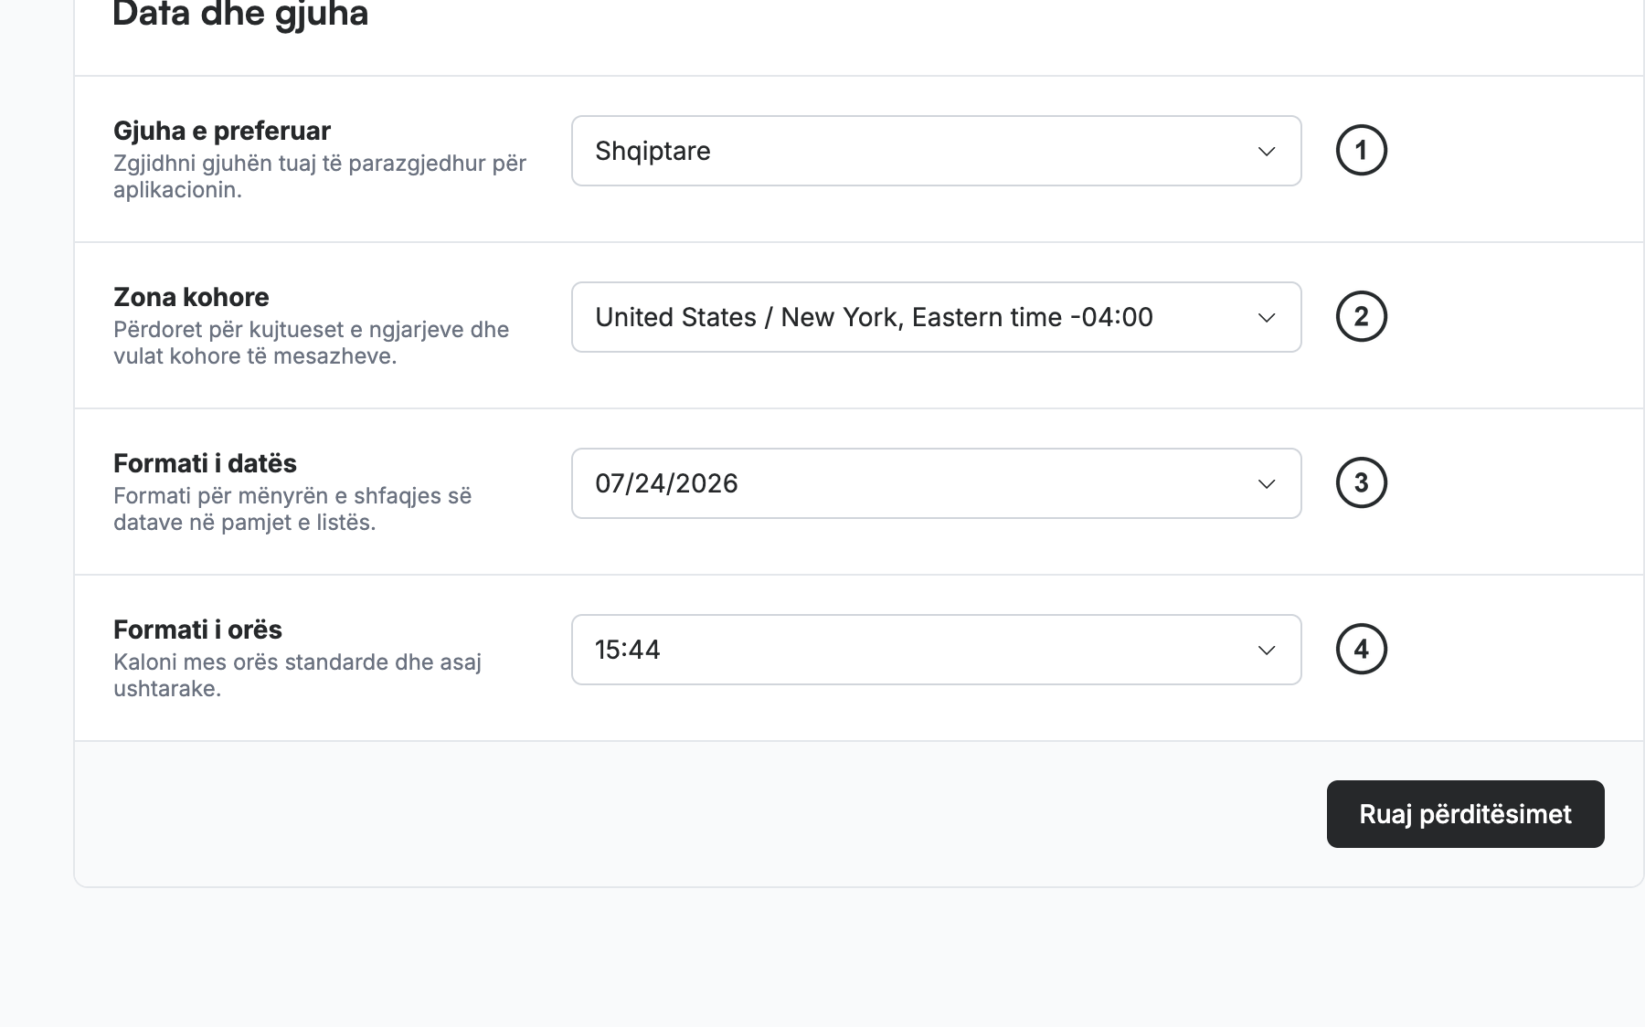Screen dimensions: 1645x1027
Task: Click the chevron arrow beside Eastern time -04:00
Action: tap(1267, 318)
